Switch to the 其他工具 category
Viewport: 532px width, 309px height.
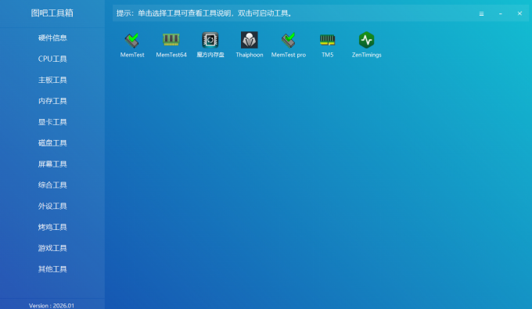click(x=52, y=269)
